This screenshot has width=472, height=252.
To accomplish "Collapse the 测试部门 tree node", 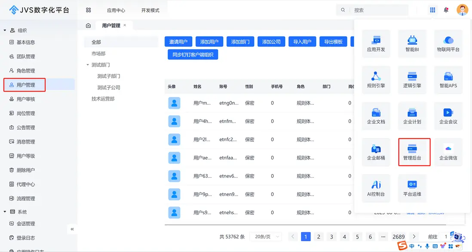I will click(x=88, y=65).
